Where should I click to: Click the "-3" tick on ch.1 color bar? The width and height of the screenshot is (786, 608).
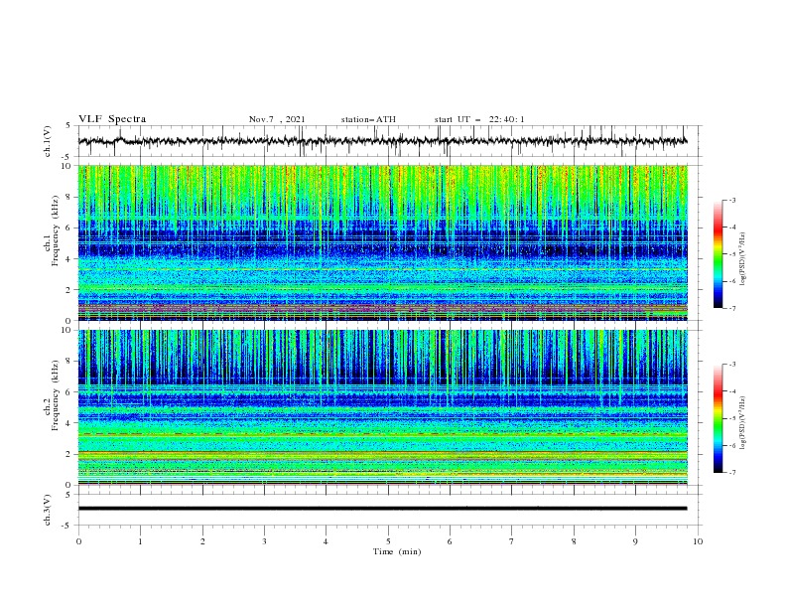point(731,200)
